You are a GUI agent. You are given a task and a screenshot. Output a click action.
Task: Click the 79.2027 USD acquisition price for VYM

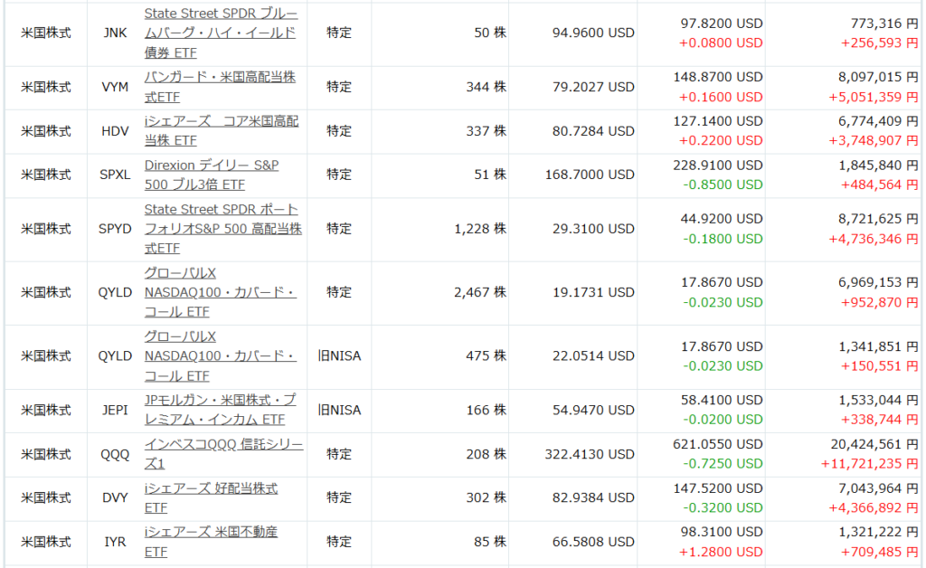593,87
